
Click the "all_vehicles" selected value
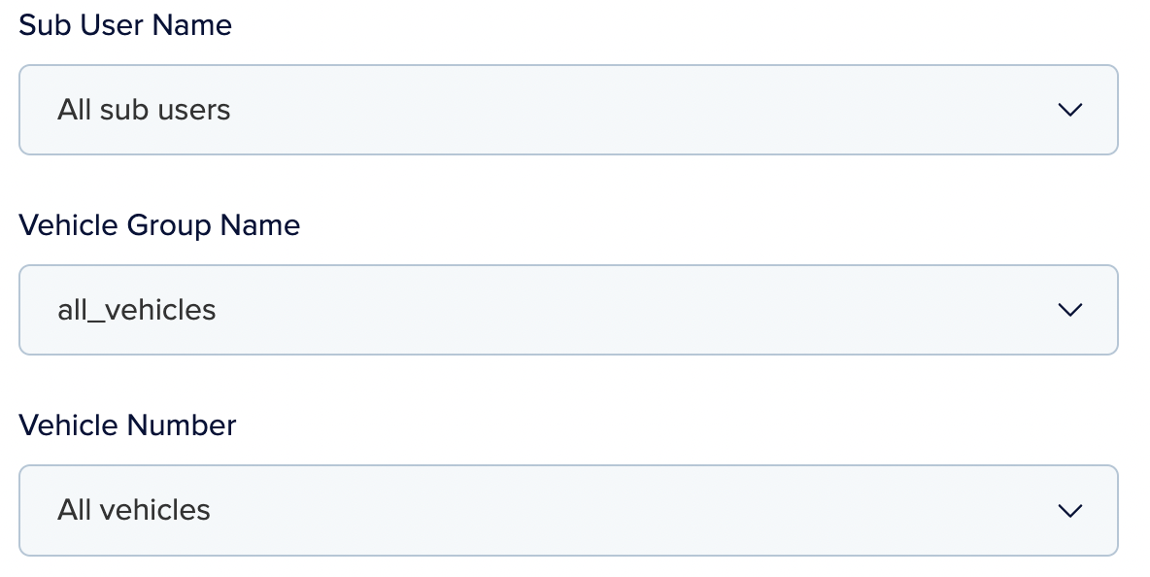[137, 310]
